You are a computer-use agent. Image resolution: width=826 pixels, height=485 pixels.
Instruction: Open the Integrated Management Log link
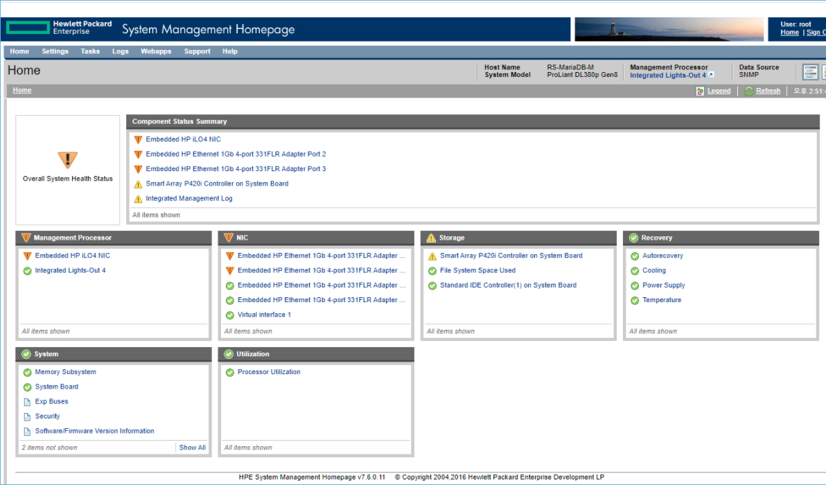click(x=188, y=198)
